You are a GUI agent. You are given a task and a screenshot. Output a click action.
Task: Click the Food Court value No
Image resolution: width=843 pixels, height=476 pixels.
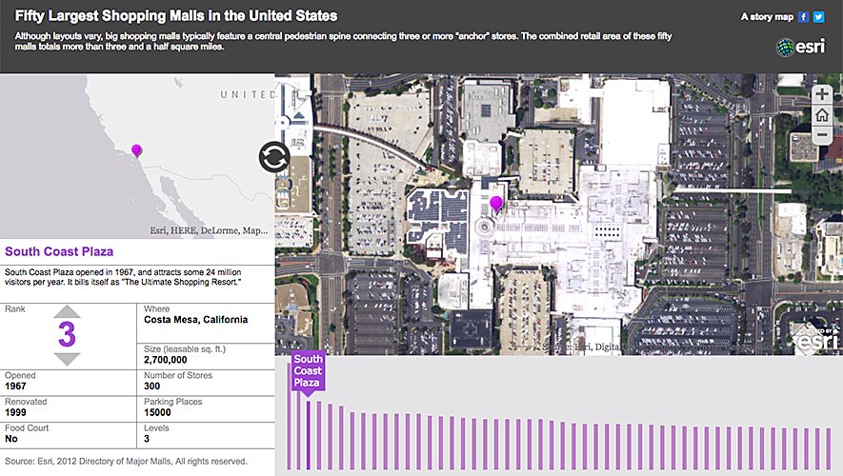(10, 439)
